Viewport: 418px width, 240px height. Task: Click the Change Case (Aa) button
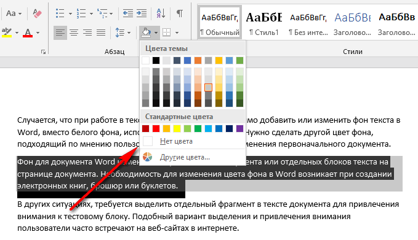[10, 14]
